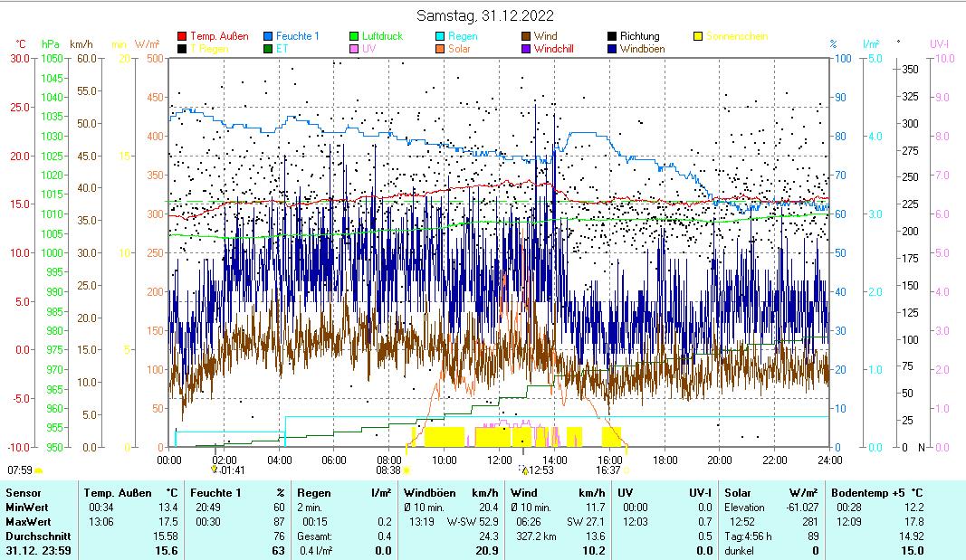Click the blue Feuchte 1 legend square

[268, 36]
